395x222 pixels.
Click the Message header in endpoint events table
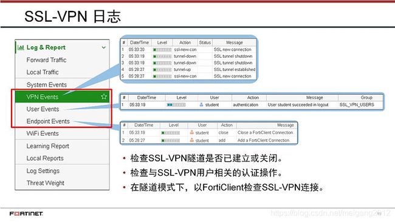point(286,125)
